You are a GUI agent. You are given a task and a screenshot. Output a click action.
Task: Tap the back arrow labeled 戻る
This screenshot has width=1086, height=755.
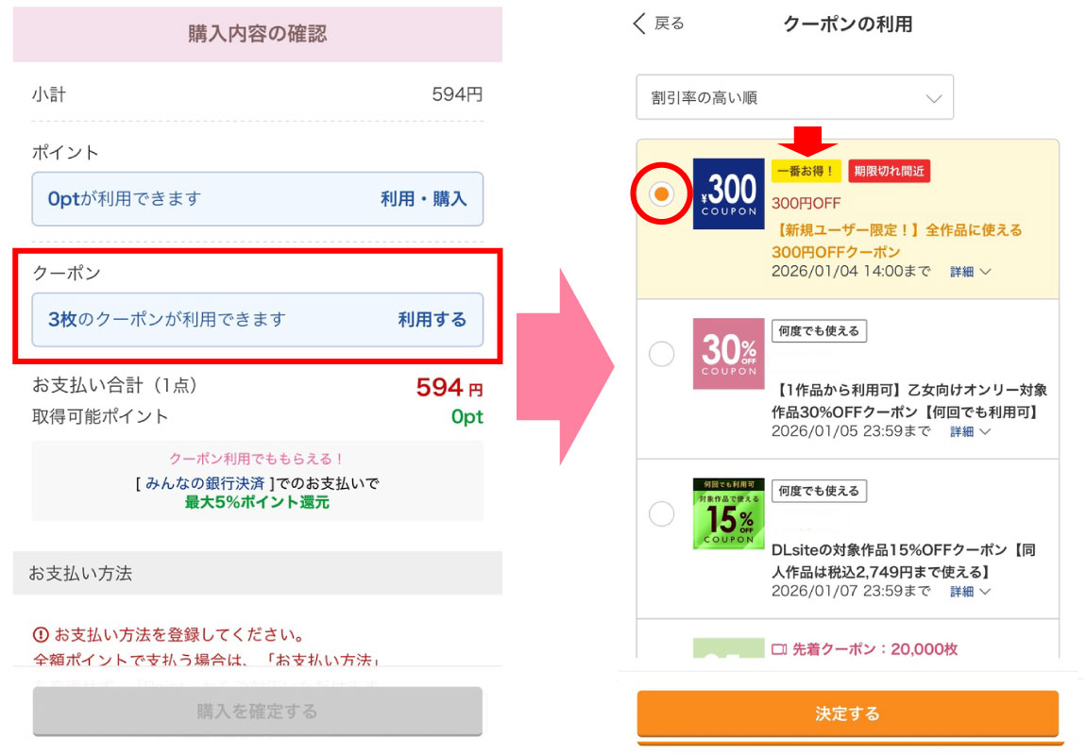[657, 24]
